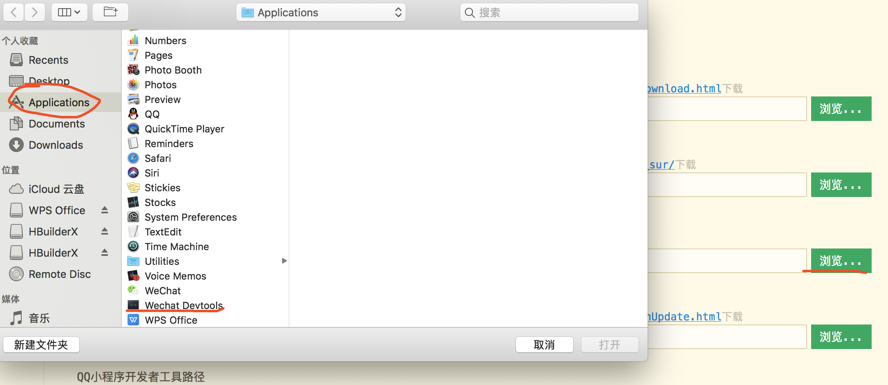The width and height of the screenshot is (888, 385).
Task: Select the Reminders app icon
Action: click(x=133, y=143)
